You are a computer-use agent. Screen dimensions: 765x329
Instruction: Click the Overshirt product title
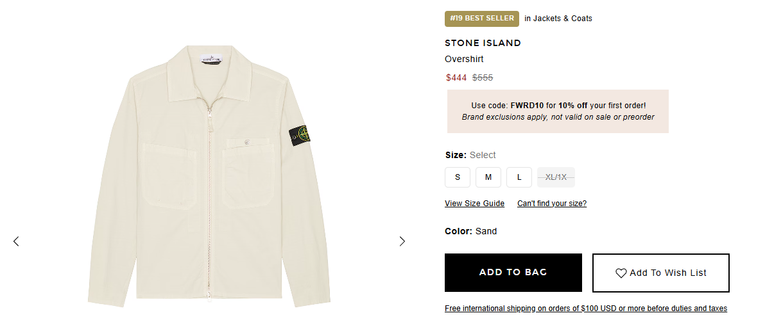[464, 59]
